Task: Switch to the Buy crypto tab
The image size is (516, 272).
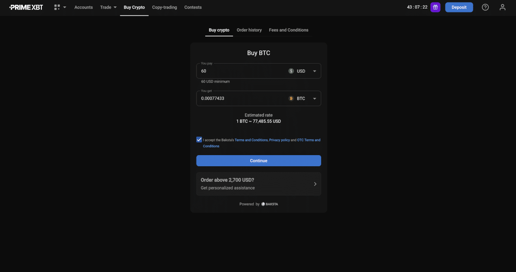Action: [219, 30]
